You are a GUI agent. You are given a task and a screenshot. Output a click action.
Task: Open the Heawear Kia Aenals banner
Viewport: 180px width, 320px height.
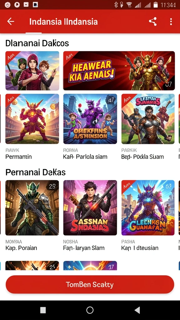(x=119, y=71)
